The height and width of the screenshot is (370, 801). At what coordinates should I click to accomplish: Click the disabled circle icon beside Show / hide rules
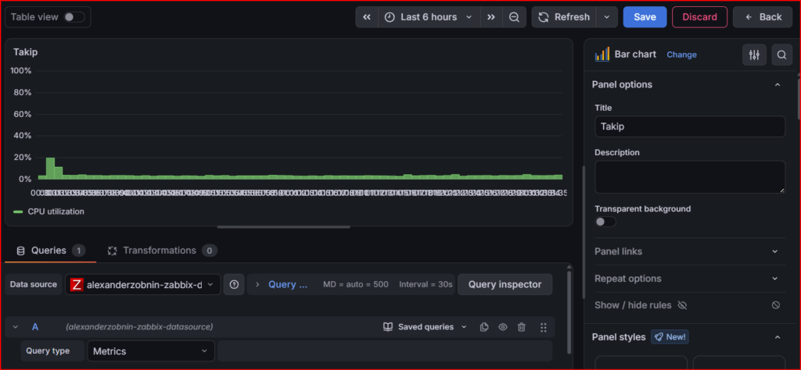[775, 305]
